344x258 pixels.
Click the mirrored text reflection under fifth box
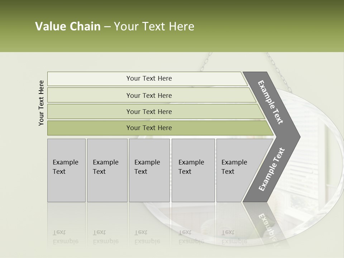click(234, 237)
